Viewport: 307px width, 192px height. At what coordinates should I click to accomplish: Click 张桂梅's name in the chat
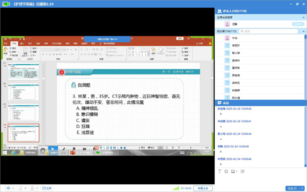coord(221,109)
